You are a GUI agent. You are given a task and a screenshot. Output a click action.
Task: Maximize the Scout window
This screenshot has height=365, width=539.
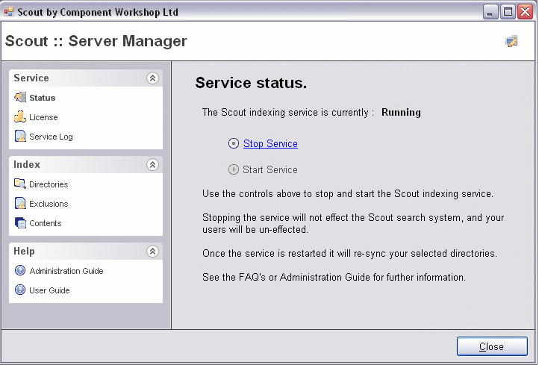[508, 12]
